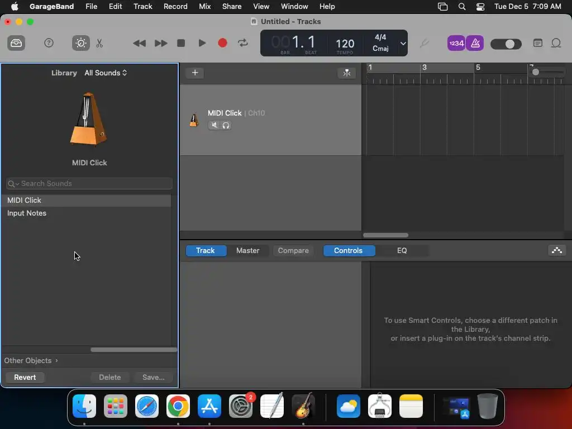Switch to the Controls tab
The width and height of the screenshot is (572, 429).
click(349, 251)
